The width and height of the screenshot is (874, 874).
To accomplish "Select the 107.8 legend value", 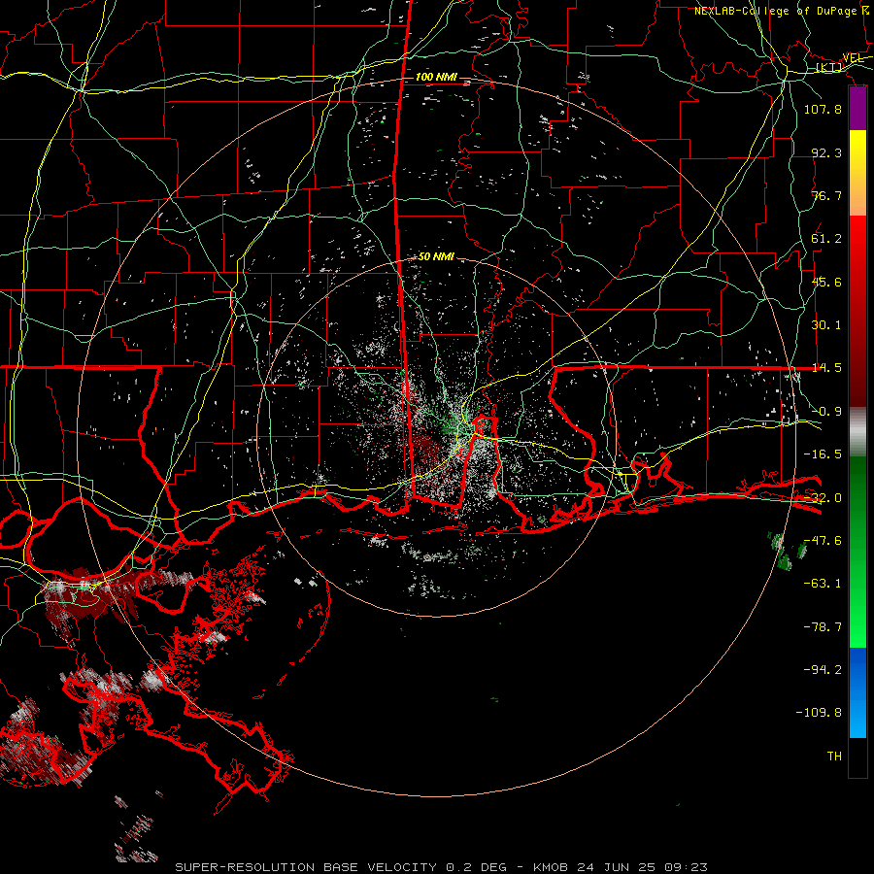I will tap(823, 109).
